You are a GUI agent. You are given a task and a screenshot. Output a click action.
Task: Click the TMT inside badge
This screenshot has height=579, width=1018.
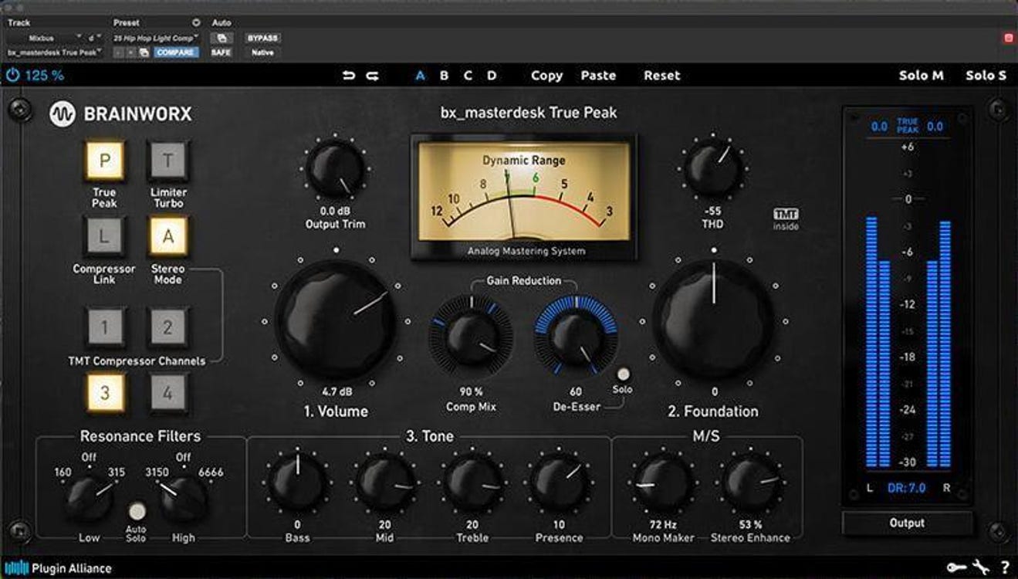(787, 218)
